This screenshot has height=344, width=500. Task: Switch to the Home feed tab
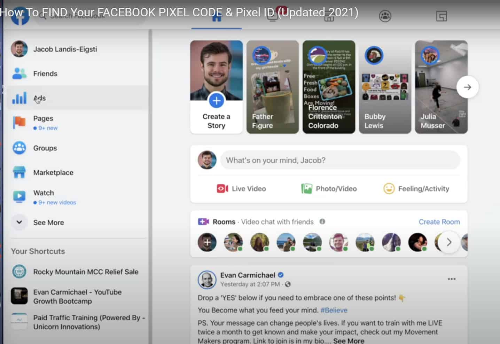click(217, 16)
